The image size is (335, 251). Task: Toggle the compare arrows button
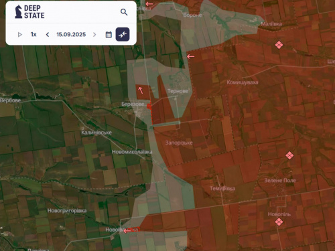pos(123,34)
